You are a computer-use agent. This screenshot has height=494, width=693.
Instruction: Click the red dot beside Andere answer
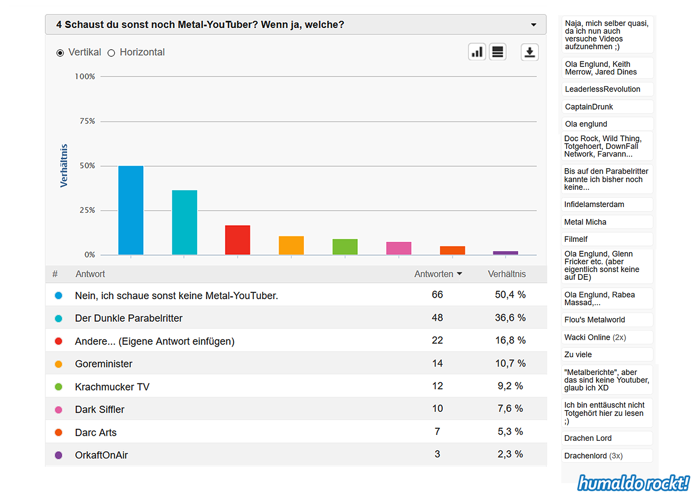click(59, 341)
